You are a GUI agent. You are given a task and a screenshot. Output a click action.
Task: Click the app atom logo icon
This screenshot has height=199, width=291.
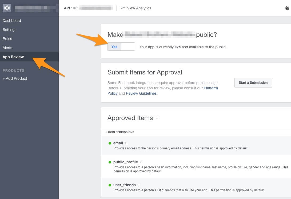7,8
